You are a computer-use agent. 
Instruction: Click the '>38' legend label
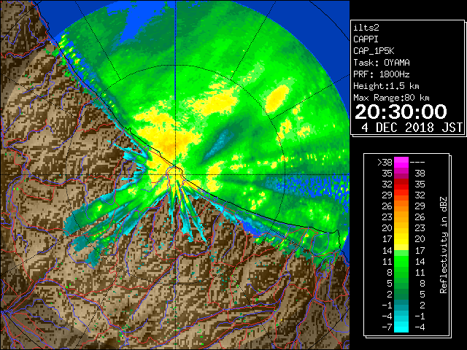pyautogui.click(x=385, y=162)
